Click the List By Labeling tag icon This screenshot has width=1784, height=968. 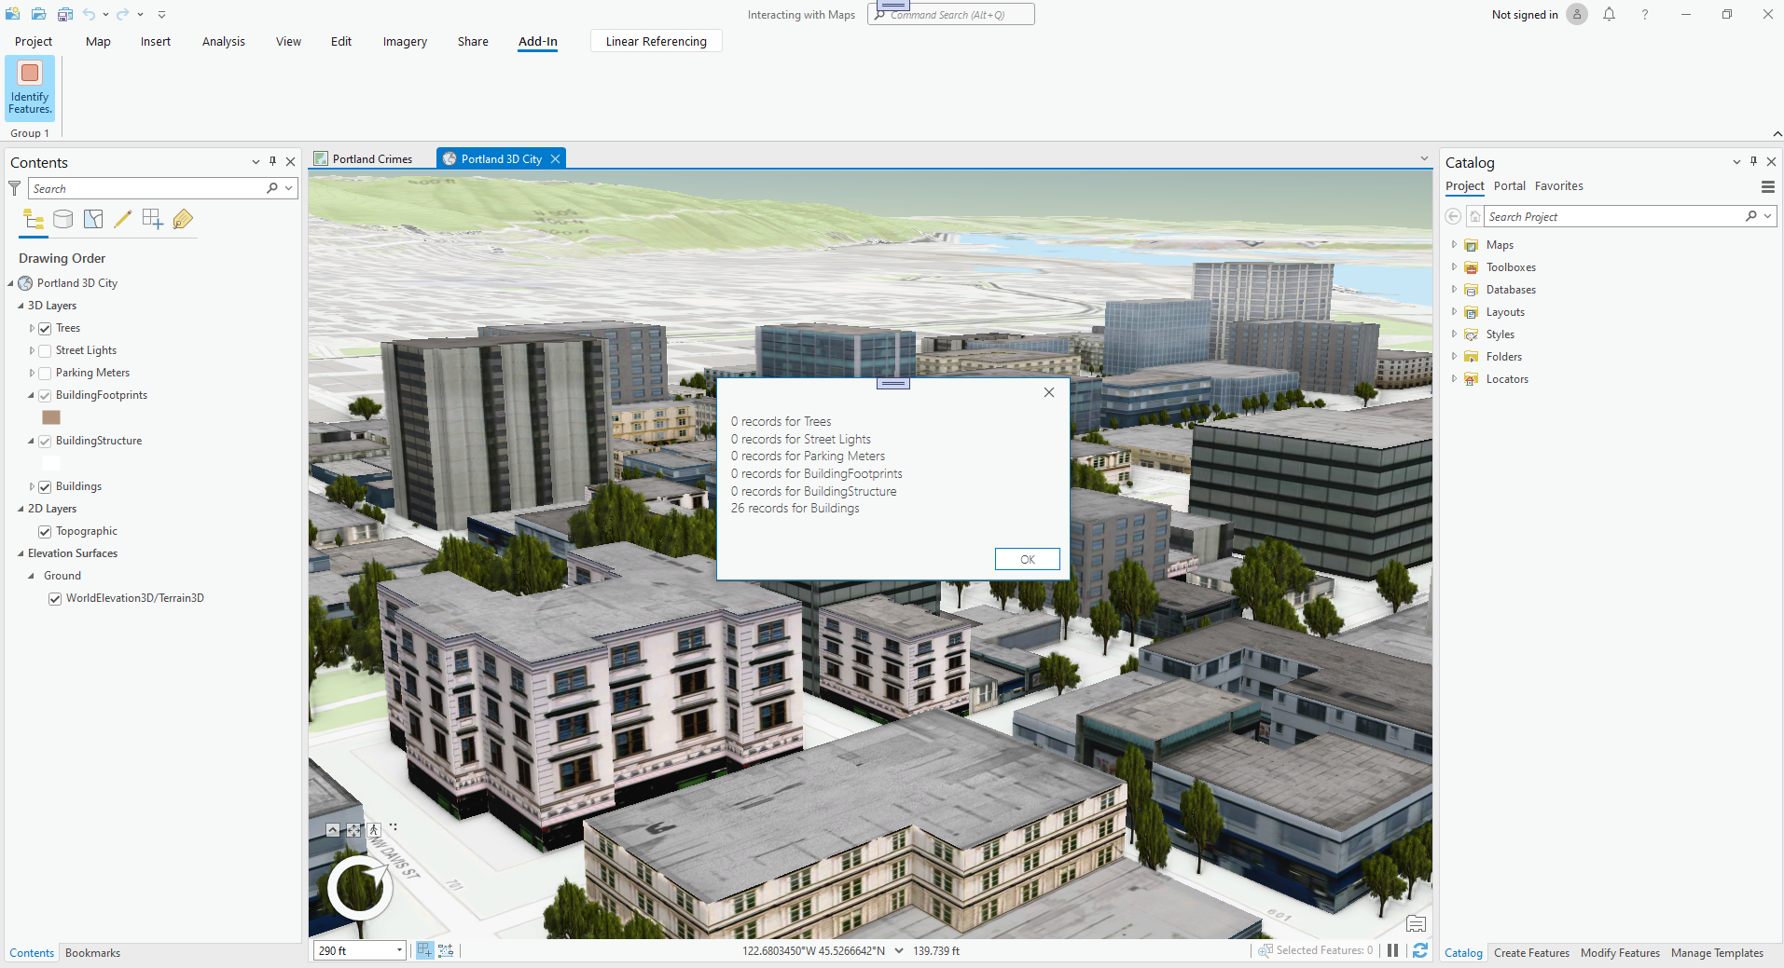(x=183, y=219)
